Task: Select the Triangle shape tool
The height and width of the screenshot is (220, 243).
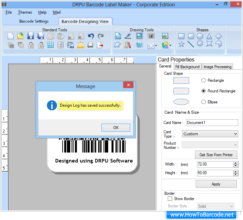Action: point(209,36)
